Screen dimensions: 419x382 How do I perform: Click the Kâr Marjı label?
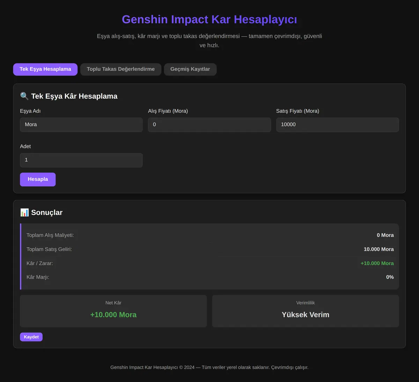tap(38, 277)
